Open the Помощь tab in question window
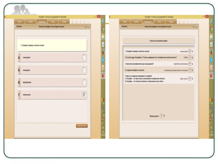218x164 pixels. point(64,22)
